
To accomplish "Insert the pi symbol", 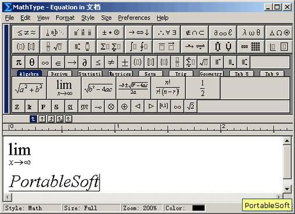I will 19,62.
